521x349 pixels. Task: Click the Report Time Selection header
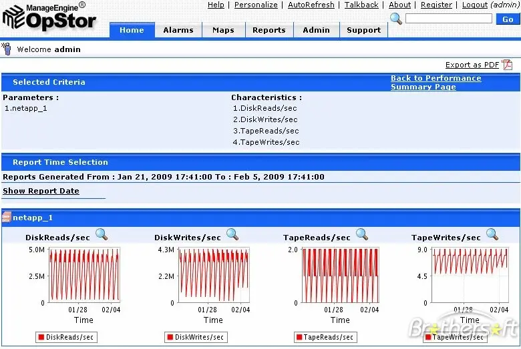pos(60,162)
